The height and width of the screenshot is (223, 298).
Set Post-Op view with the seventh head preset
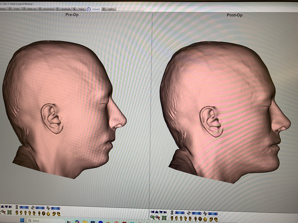200,219
